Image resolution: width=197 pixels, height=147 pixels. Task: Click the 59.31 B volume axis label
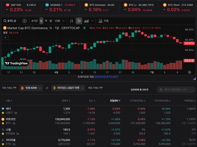click(x=189, y=61)
